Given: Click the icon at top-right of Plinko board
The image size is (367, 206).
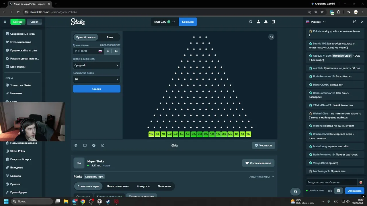Looking at the screenshot, I should click(271, 37).
